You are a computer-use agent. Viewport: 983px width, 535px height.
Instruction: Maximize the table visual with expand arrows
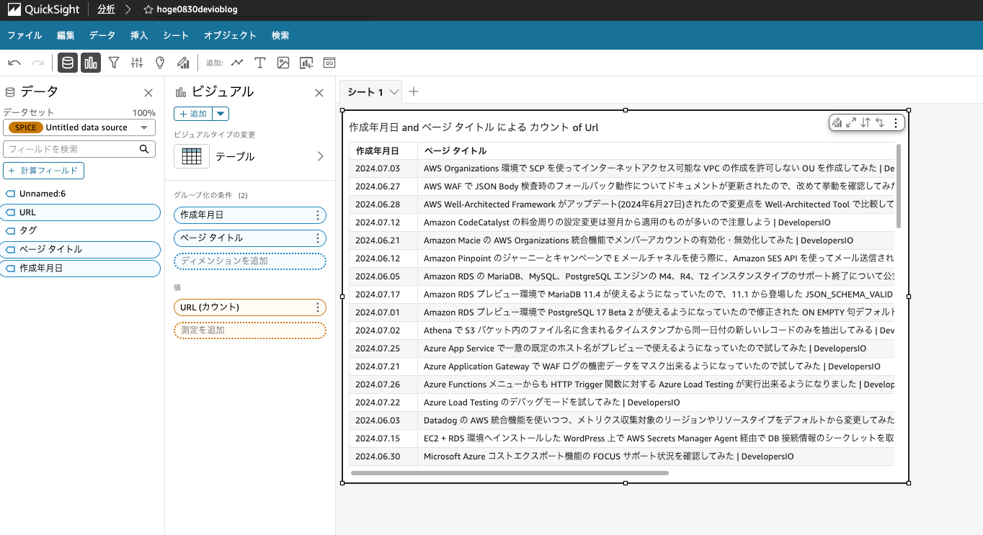(851, 122)
